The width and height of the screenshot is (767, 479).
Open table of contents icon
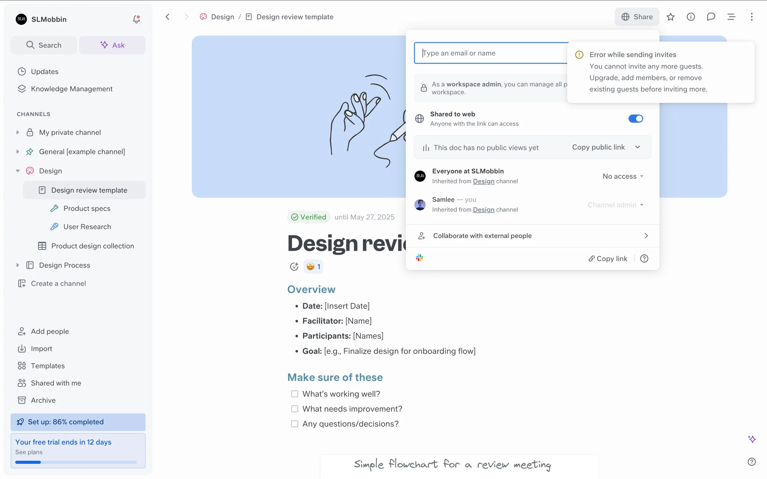point(731,17)
